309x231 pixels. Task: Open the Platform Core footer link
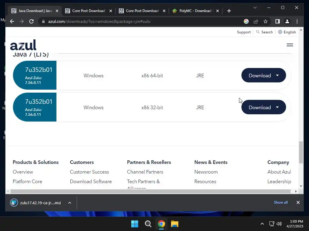pos(27,181)
